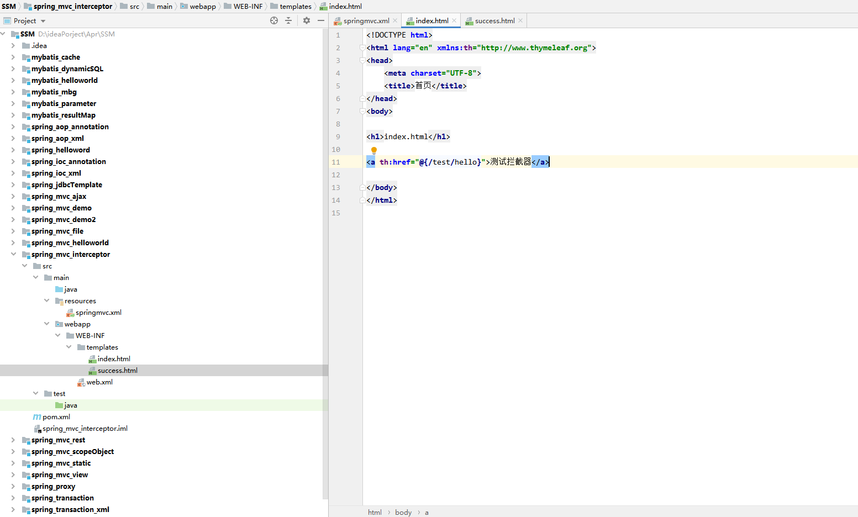Click the yellow intention lightbulb on line 10
858x517 pixels.
coord(374,150)
